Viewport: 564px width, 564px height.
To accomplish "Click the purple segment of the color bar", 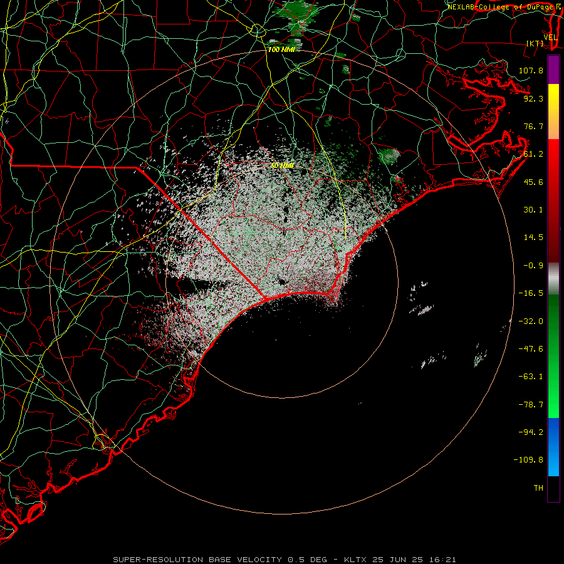I will pyautogui.click(x=553, y=70).
